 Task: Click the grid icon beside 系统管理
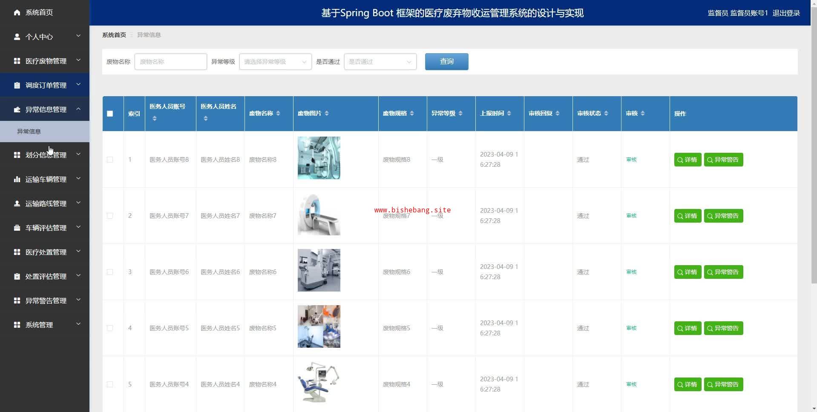(17, 325)
